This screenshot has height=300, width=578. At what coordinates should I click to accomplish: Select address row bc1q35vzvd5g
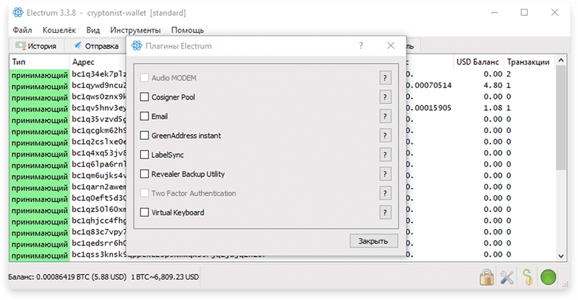[99, 119]
